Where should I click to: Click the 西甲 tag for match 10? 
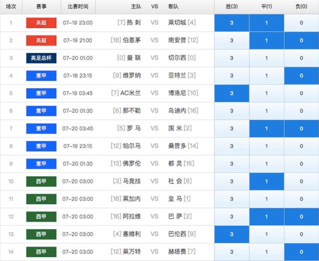[41, 181]
